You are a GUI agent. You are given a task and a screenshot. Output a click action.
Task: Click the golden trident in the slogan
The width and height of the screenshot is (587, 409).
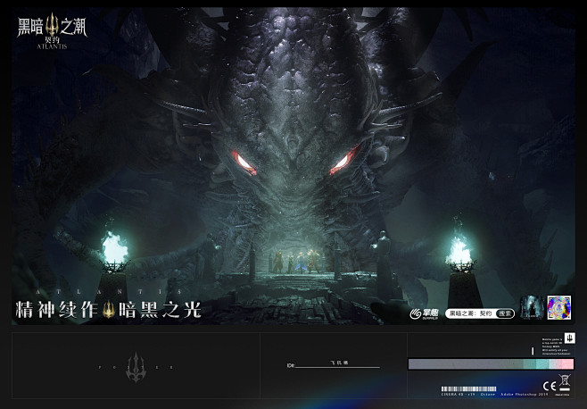coord(109,310)
